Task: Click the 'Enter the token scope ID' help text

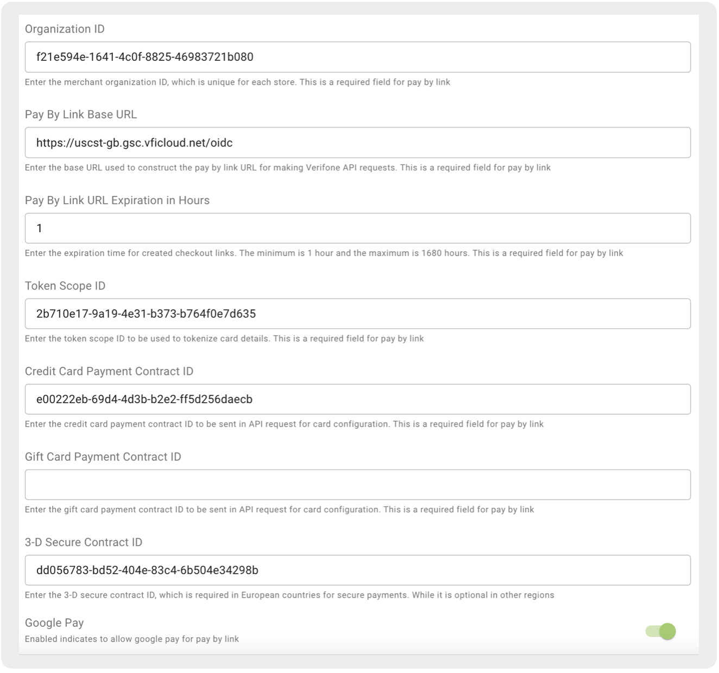Action: point(224,339)
